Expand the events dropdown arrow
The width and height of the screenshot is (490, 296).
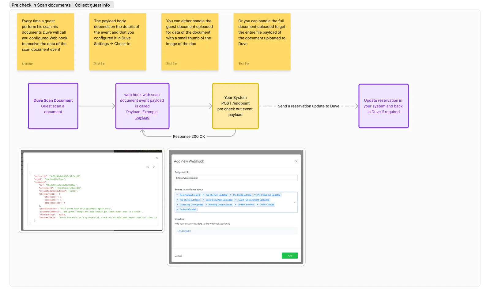click(x=295, y=202)
